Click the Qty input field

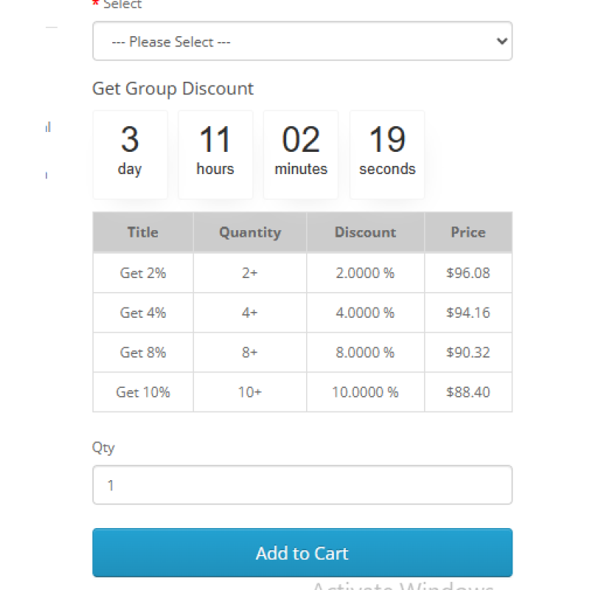(x=302, y=485)
